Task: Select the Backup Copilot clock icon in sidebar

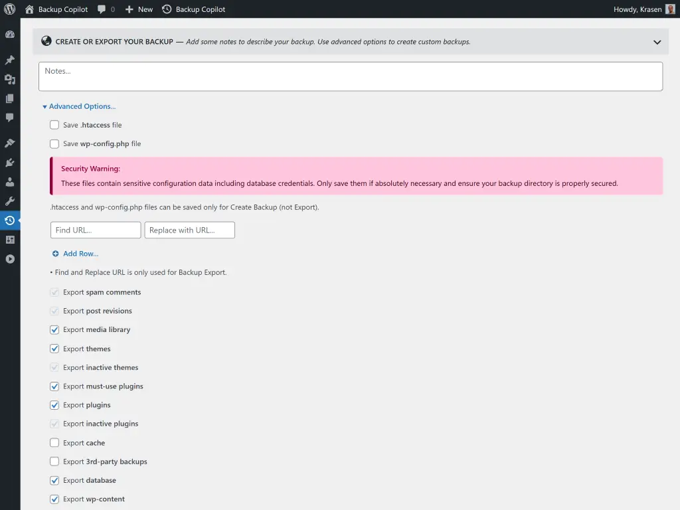Action: [x=10, y=220]
